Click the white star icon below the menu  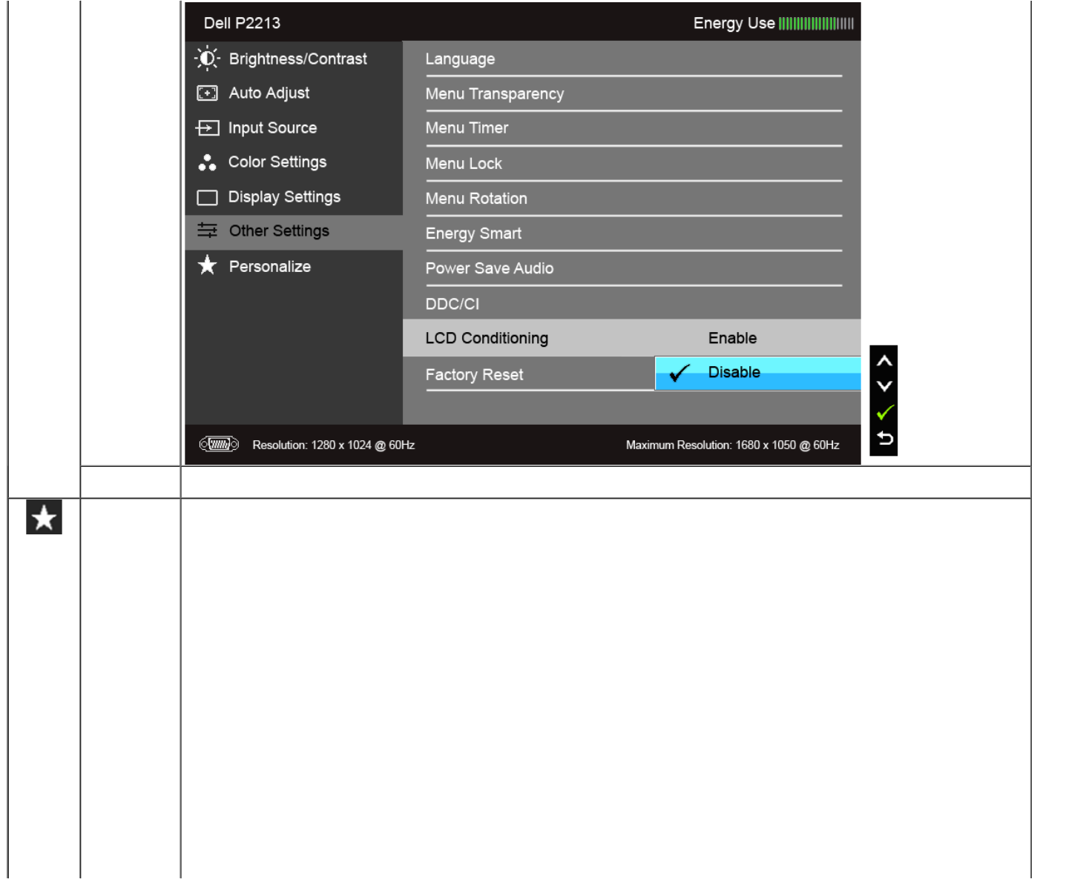tap(44, 517)
